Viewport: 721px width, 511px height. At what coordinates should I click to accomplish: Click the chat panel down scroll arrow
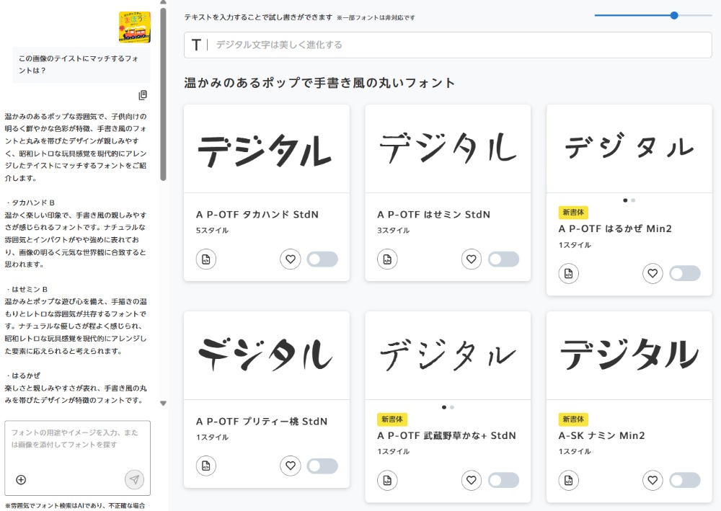click(x=163, y=404)
